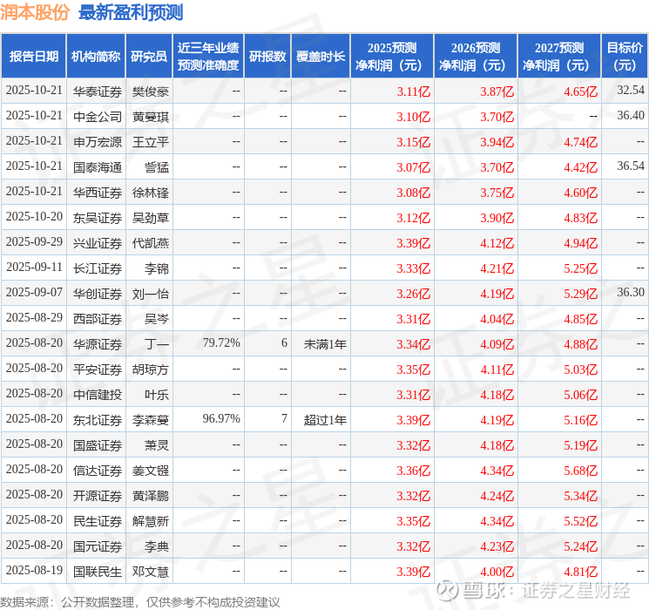This screenshot has width=649, height=610.
Task: Click the 79.72% accuracy value
Action: 221,342
